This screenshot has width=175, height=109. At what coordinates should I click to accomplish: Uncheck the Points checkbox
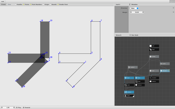pos(24,4)
